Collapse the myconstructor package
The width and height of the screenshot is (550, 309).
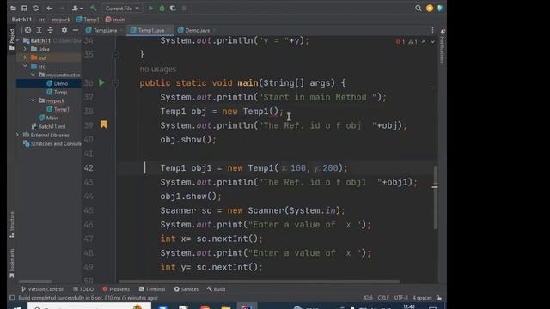tap(33, 75)
